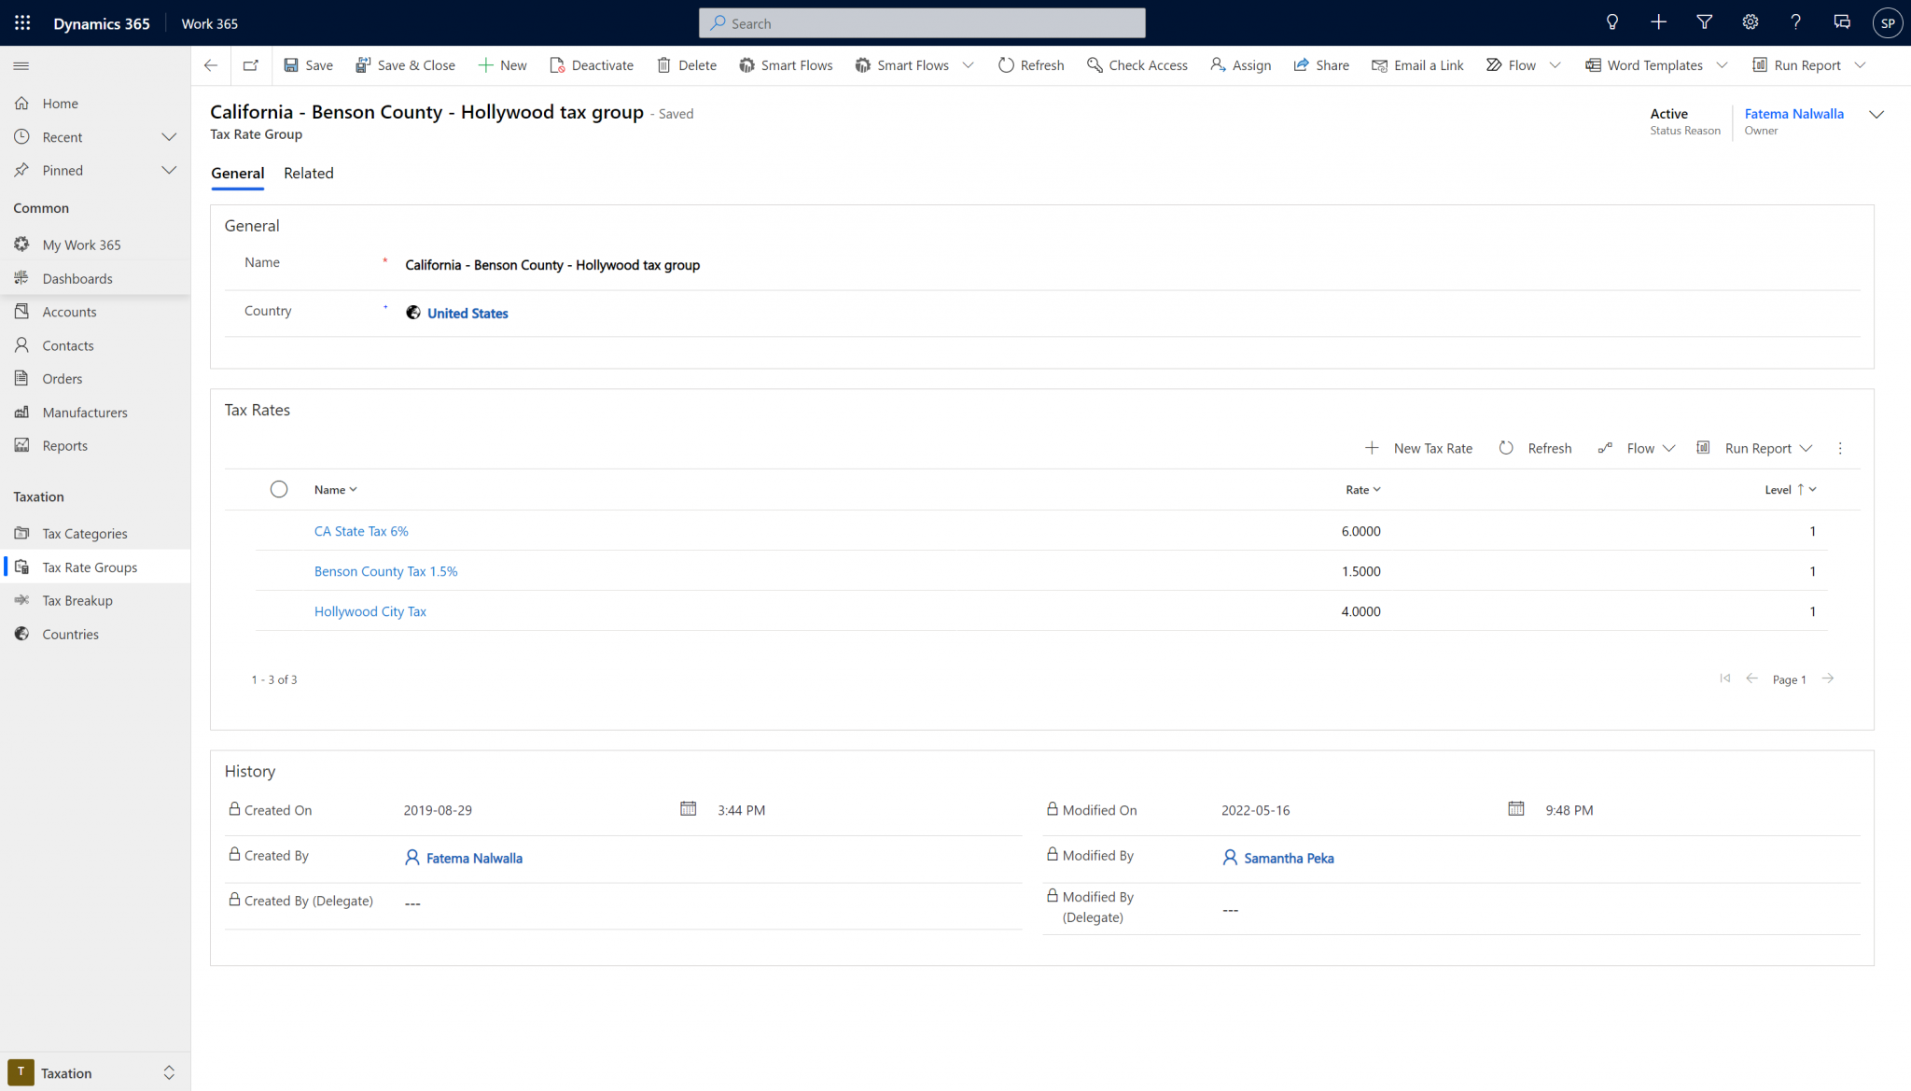The height and width of the screenshot is (1091, 1911).
Task: Click into the top Search box
Action: (x=922, y=23)
